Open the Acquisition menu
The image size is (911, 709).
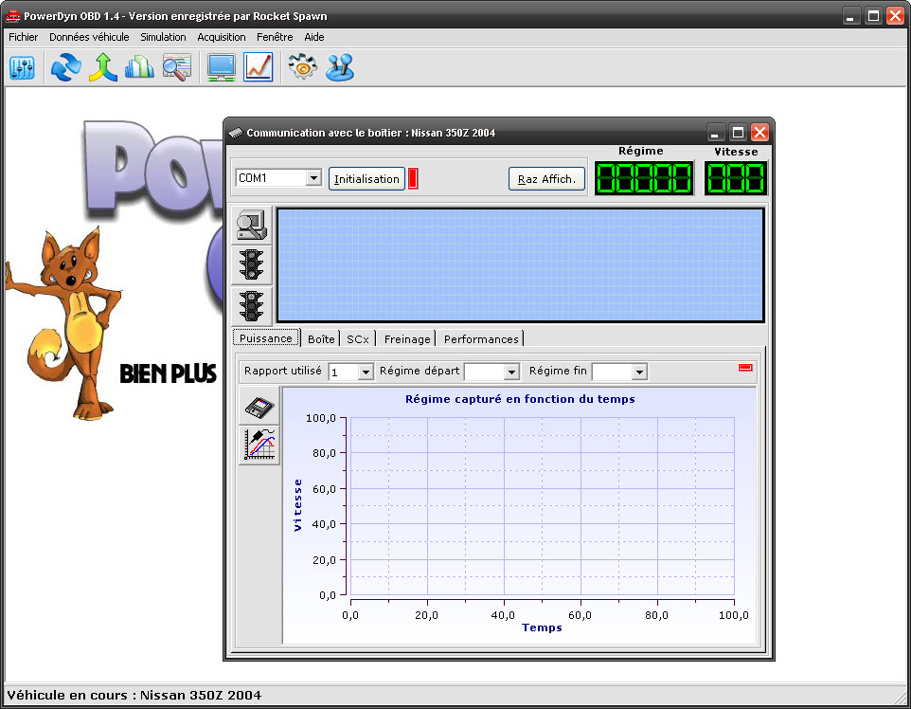click(222, 37)
